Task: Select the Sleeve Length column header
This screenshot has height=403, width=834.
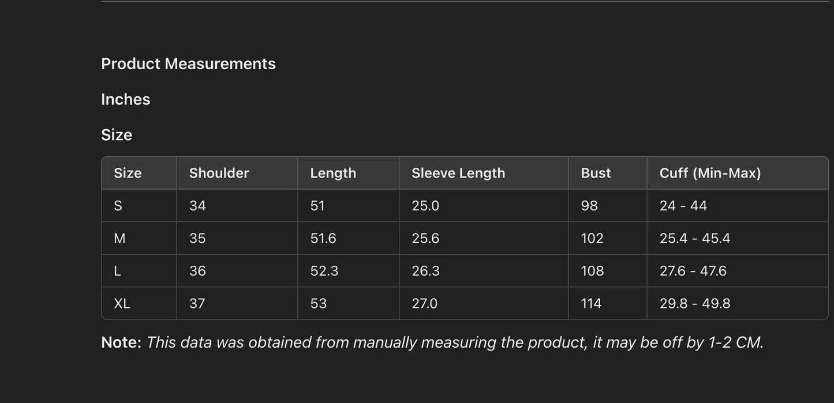Action: (458, 173)
